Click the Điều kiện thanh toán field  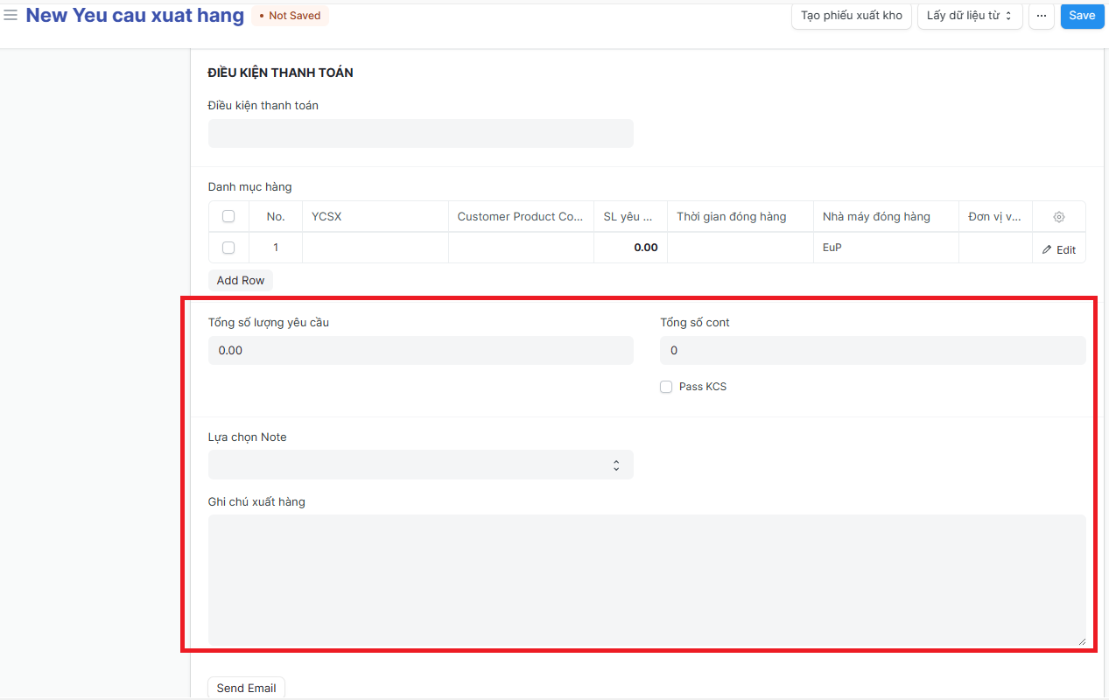(x=420, y=134)
